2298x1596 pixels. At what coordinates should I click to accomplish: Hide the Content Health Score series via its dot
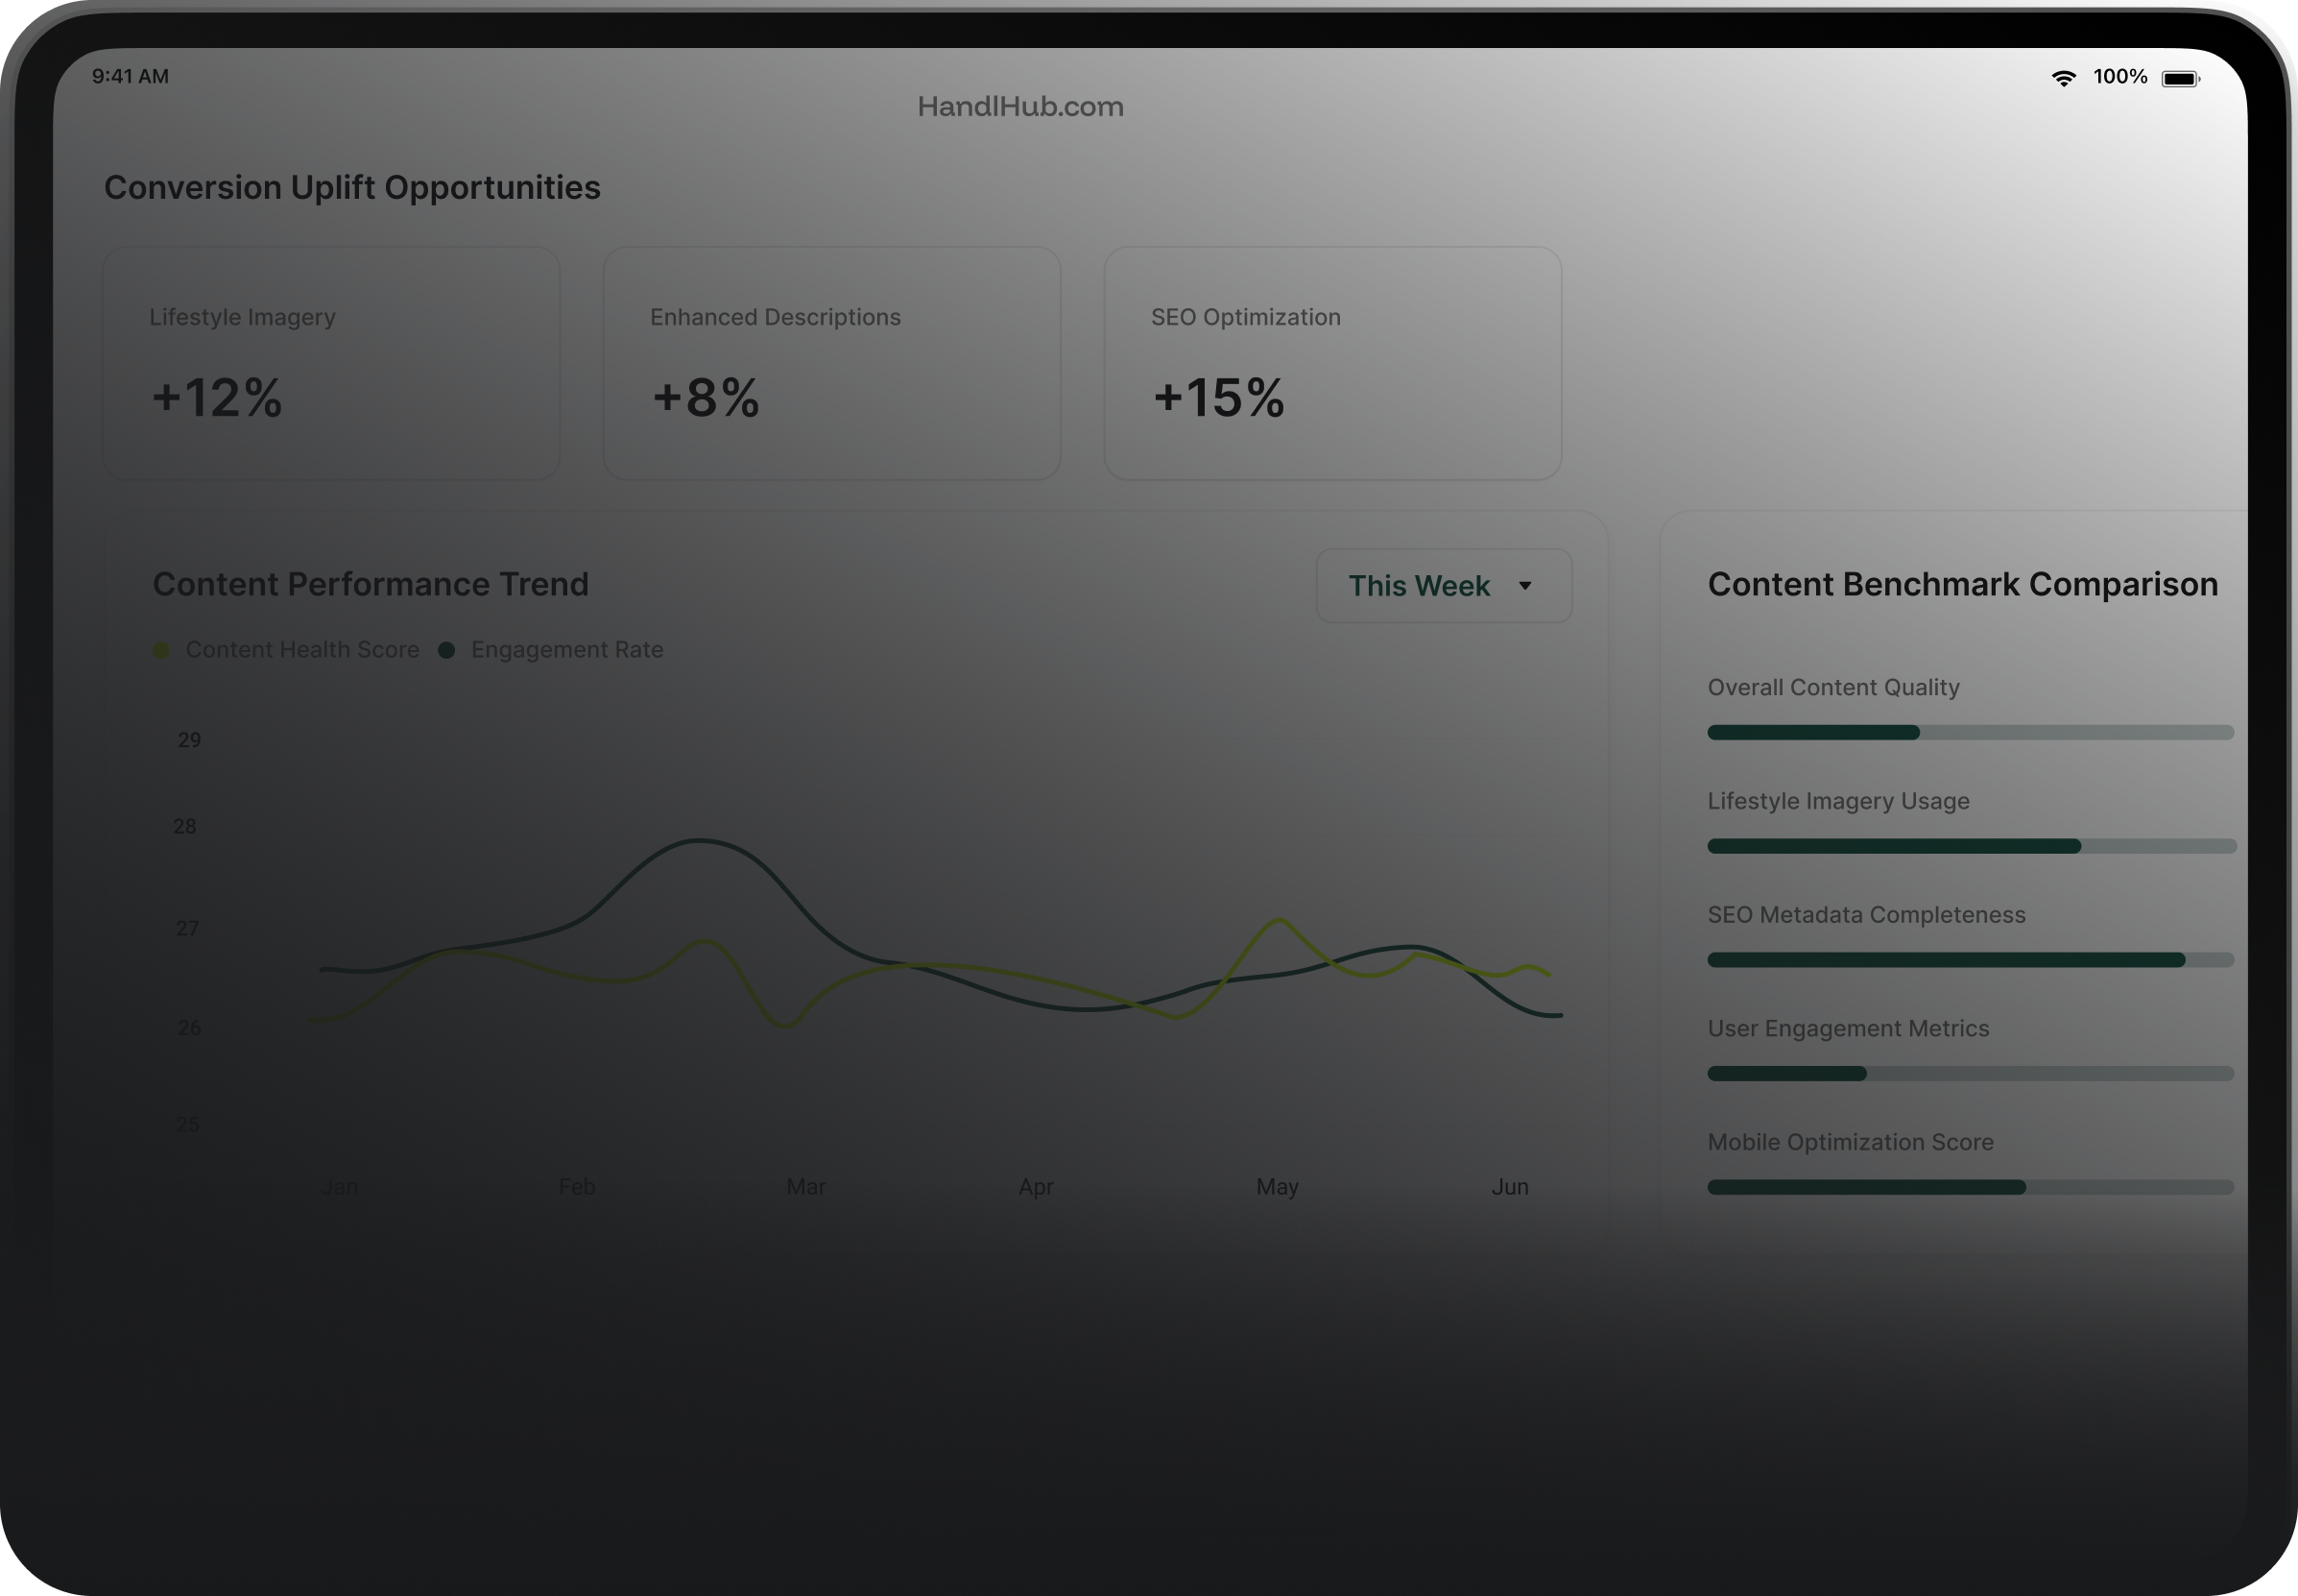coord(161,649)
